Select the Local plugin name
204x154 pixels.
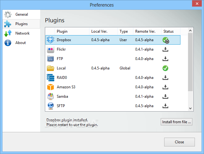61,68
